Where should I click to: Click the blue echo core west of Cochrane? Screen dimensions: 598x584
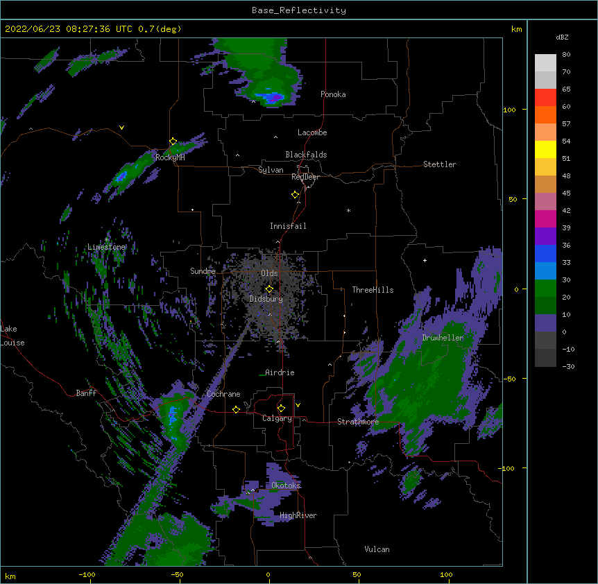click(173, 415)
